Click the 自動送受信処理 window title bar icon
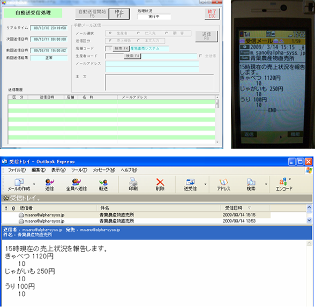The height and width of the screenshot is (307, 315). pos(3,2)
